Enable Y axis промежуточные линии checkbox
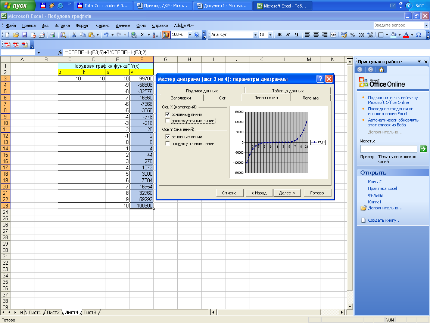 (168, 144)
